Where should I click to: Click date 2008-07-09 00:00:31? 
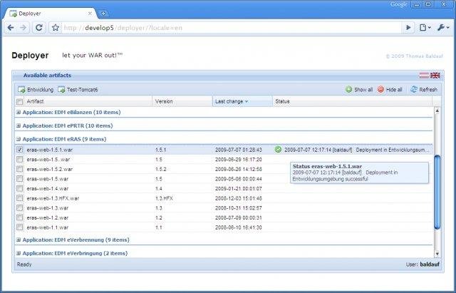coord(239,217)
